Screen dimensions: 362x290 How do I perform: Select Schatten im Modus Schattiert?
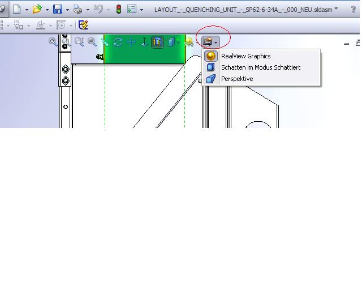[x=261, y=67]
